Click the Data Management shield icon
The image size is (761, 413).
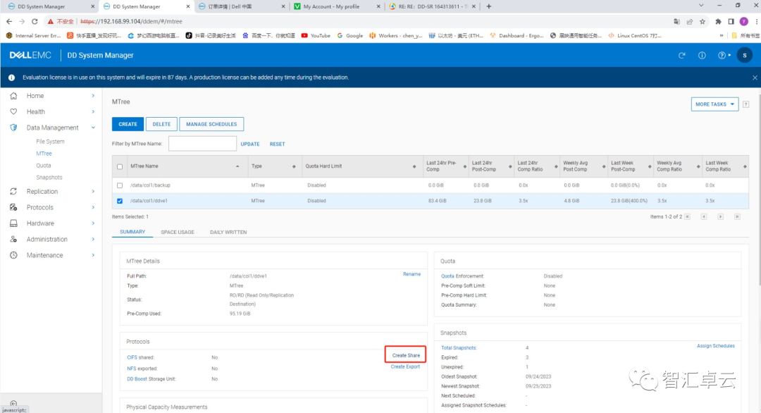[x=13, y=128]
